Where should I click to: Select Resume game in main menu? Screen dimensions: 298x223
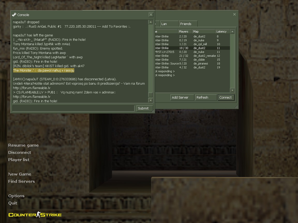coord(23,145)
